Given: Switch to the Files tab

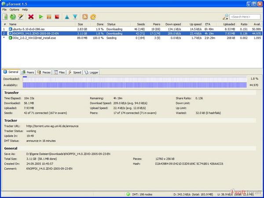Looking at the screenshot, I should tap(59, 73).
